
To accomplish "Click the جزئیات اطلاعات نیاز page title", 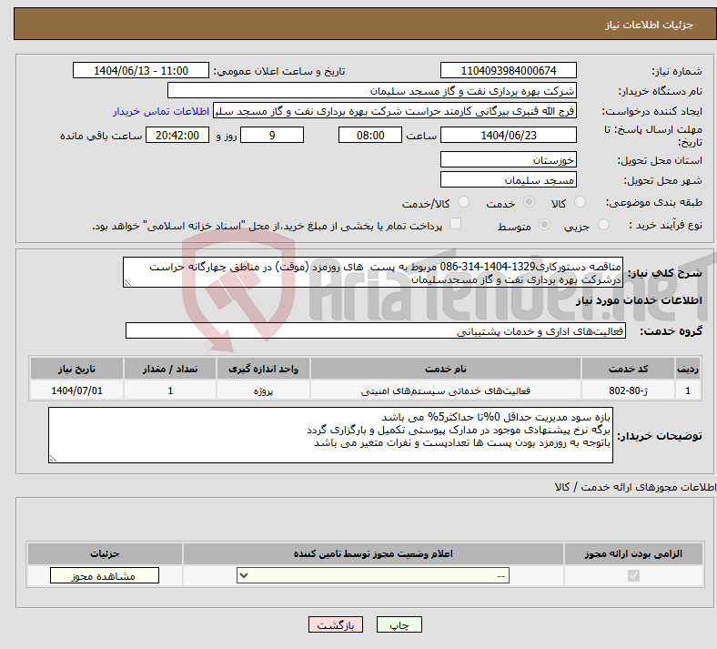I will 650,25.
